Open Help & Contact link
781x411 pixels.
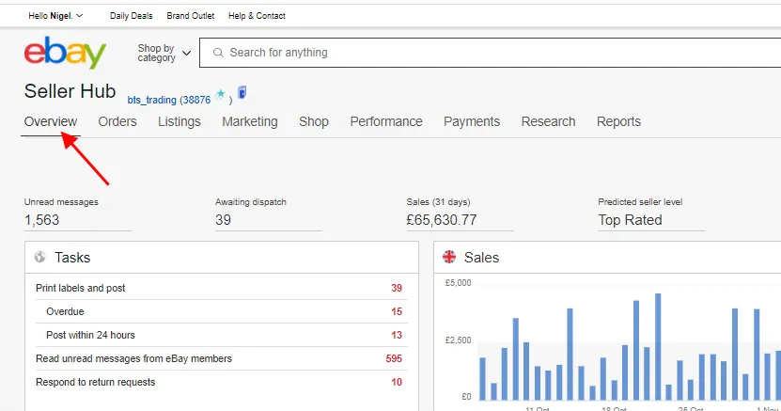(x=257, y=16)
